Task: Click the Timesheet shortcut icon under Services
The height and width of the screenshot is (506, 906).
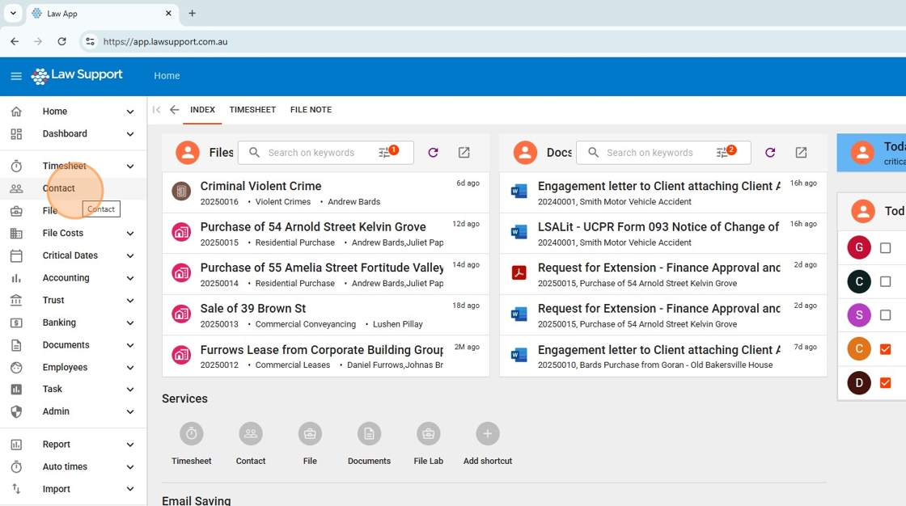Action: [191, 434]
